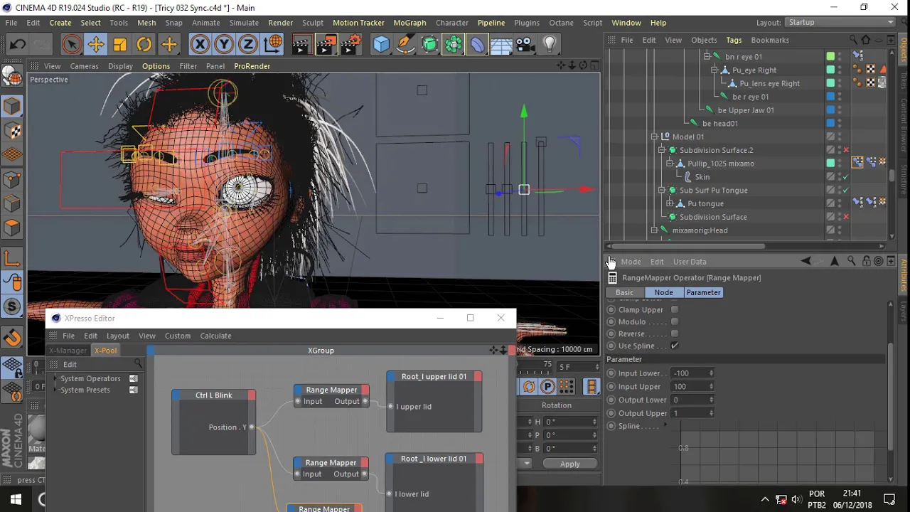
Task: Toggle visibility dots for be head01
Action: tap(839, 123)
